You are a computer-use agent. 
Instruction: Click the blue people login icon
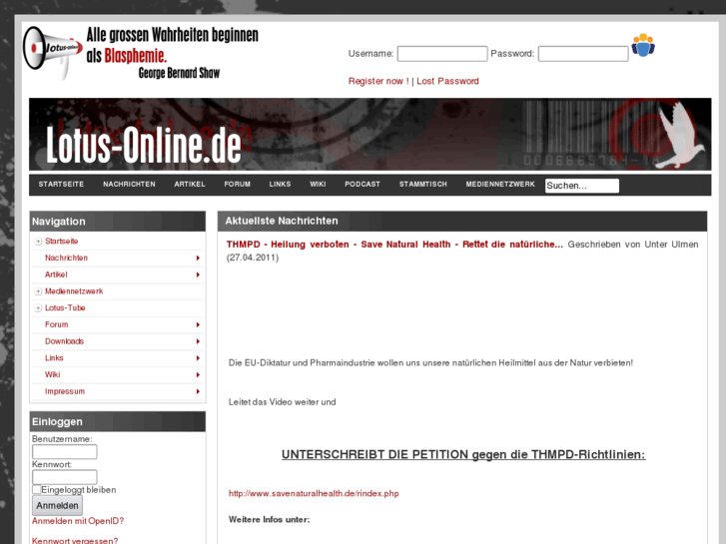[643, 45]
